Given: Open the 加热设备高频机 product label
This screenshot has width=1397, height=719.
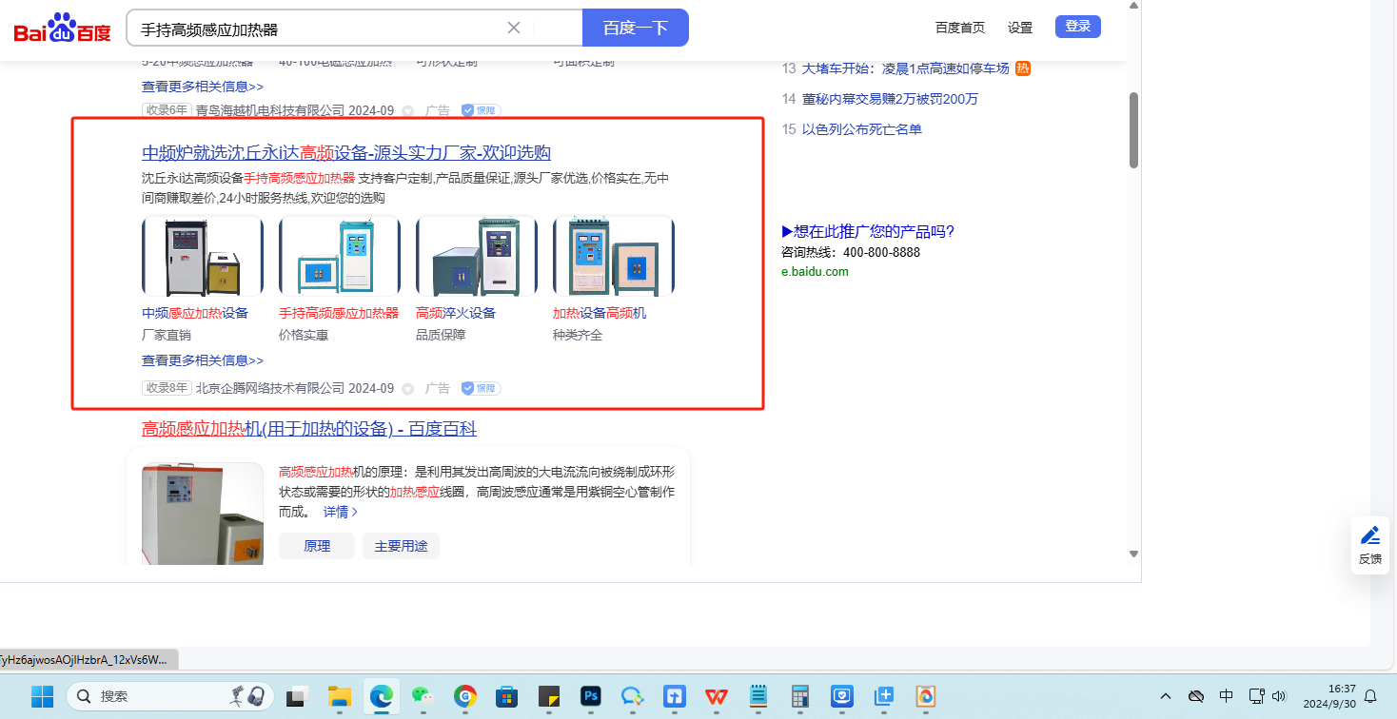Looking at the screenshot, I should [600, 313].
